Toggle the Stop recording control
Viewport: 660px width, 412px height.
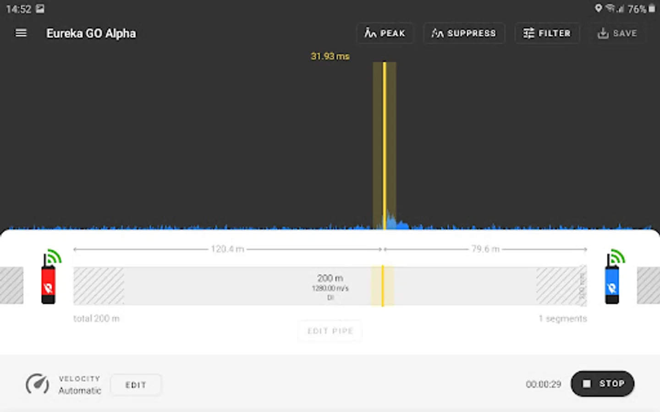pyautogui.click(x=602, y=384)
